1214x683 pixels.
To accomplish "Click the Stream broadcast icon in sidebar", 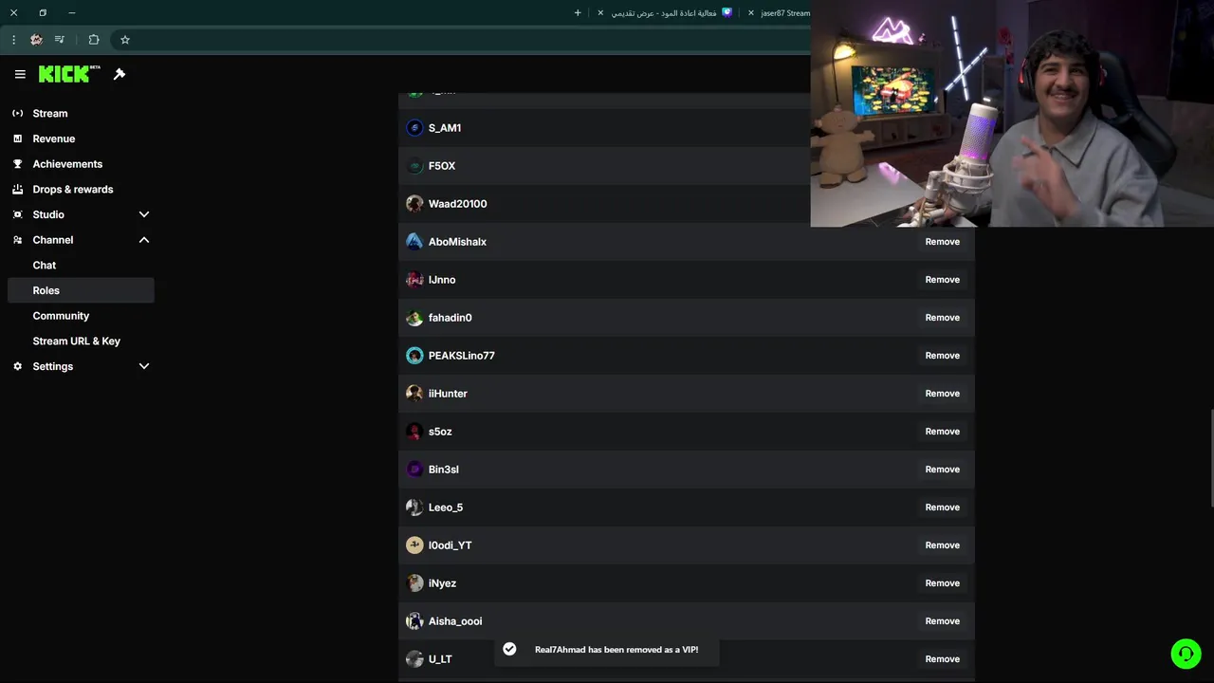I will 17,113.
